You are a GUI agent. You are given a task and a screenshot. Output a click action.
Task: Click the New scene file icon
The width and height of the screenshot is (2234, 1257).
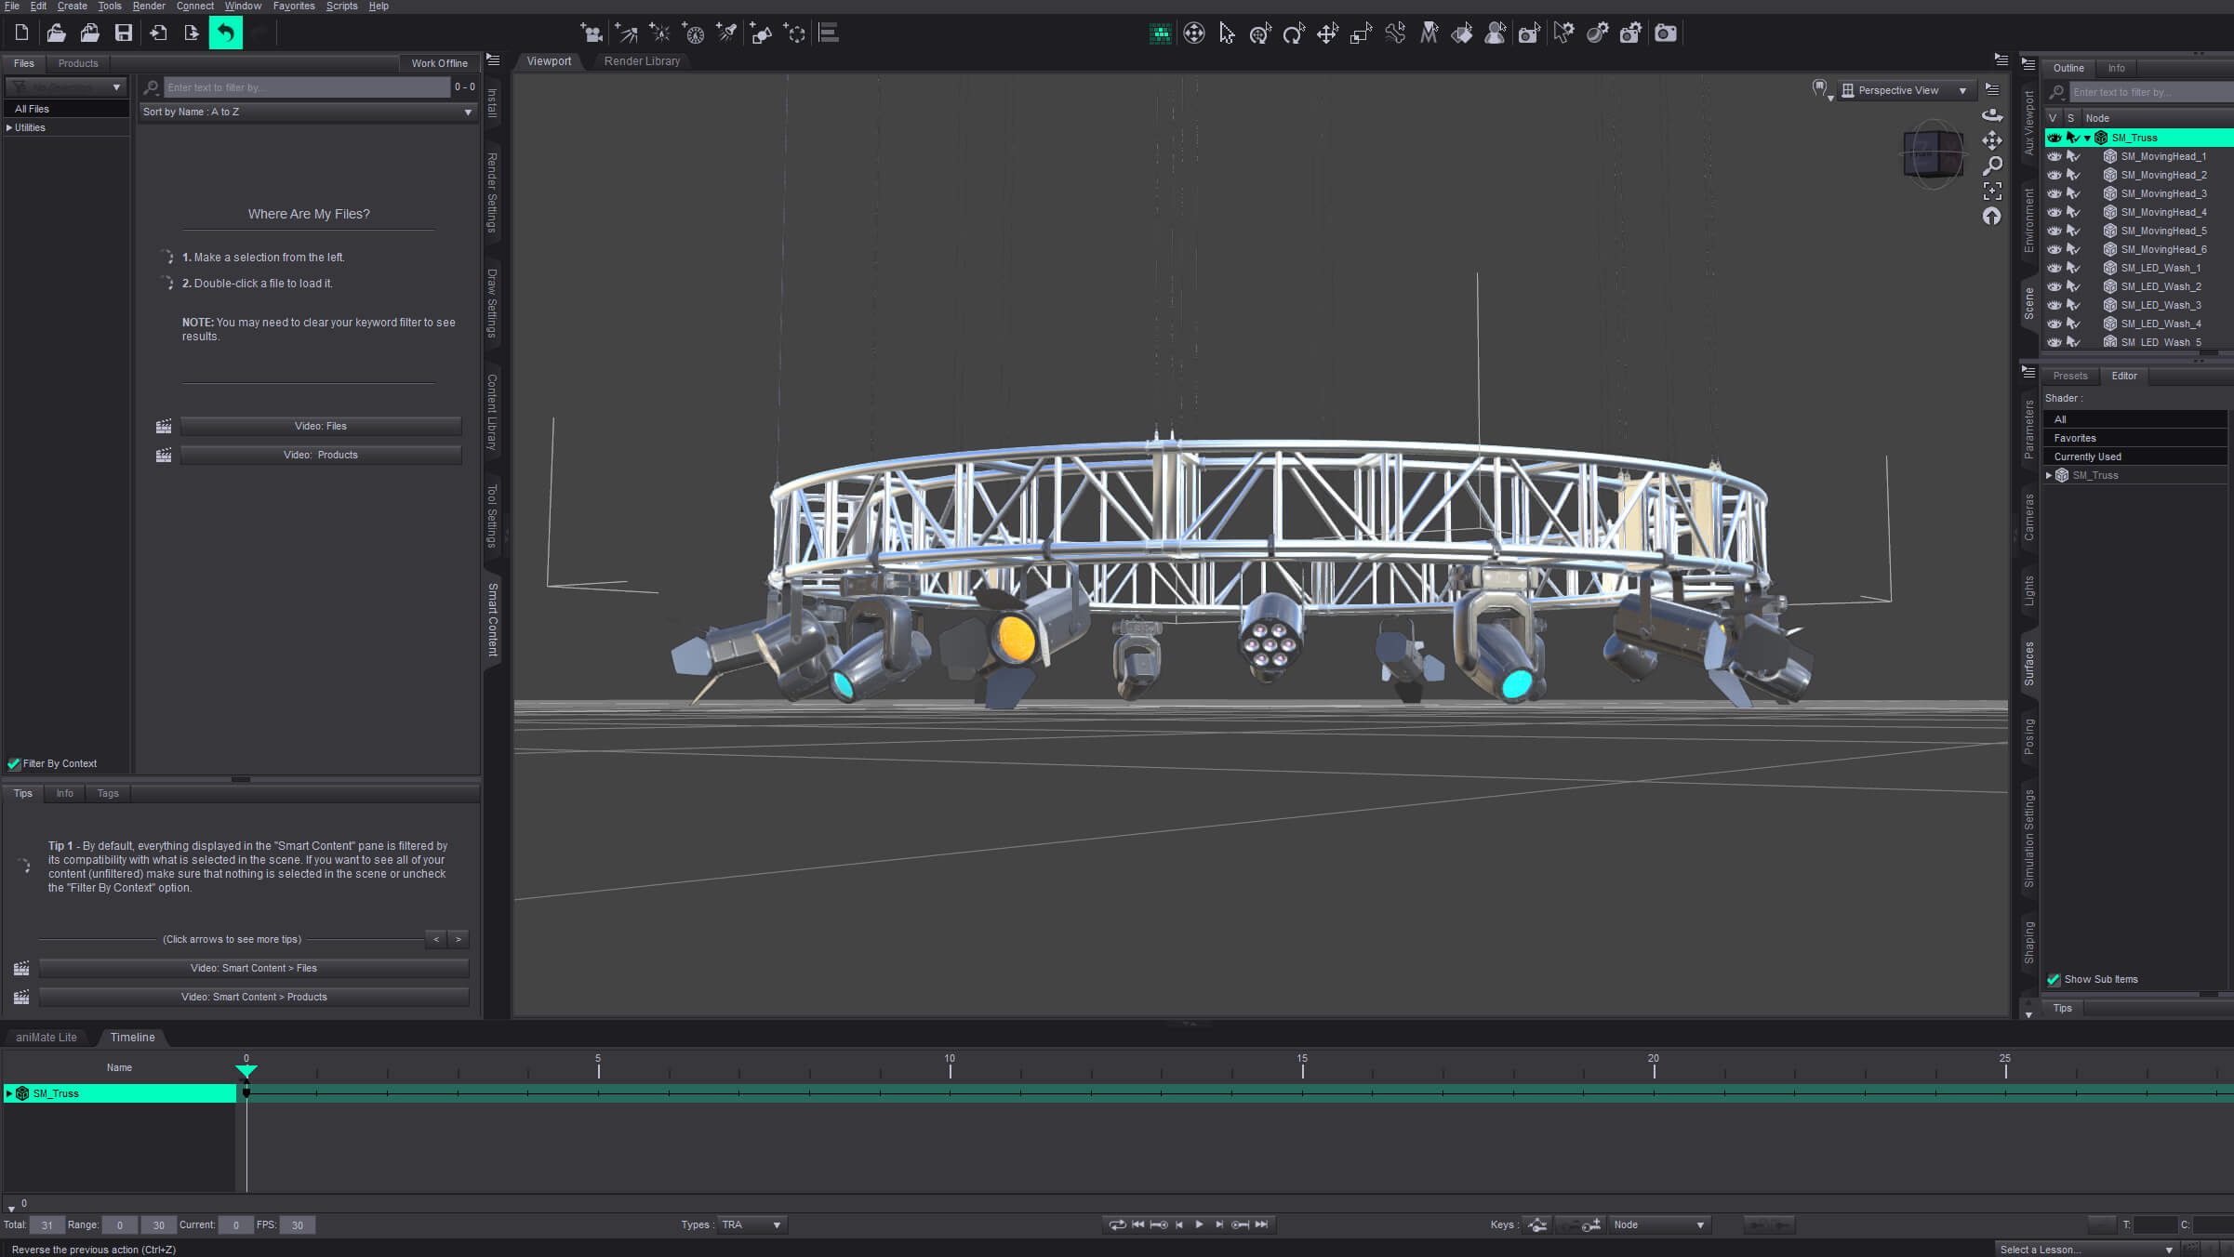[21, 33]
